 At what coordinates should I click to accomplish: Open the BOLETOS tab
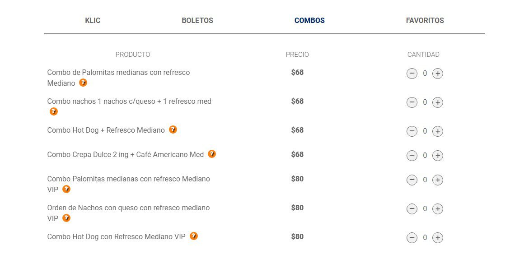point(197,21)
